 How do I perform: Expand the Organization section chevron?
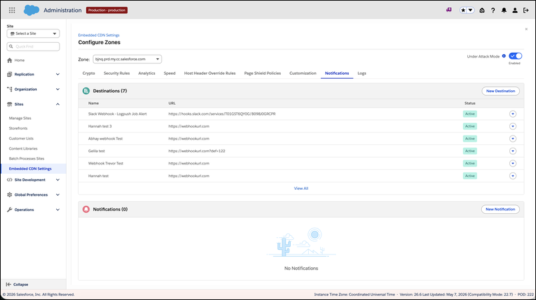pyautogui.click(x=57, y=89)
